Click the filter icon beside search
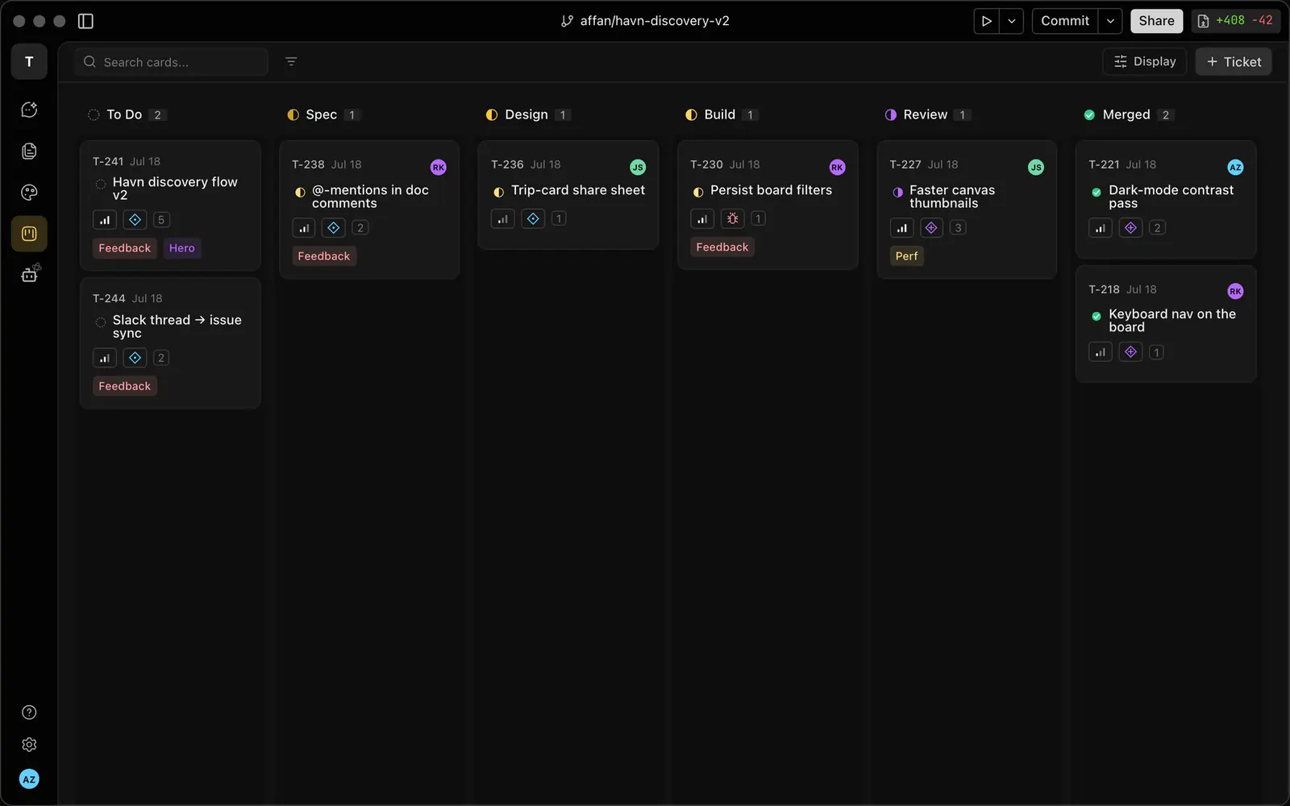The height and width of the screenshot is (806, 1290). [x=291, y=61]
